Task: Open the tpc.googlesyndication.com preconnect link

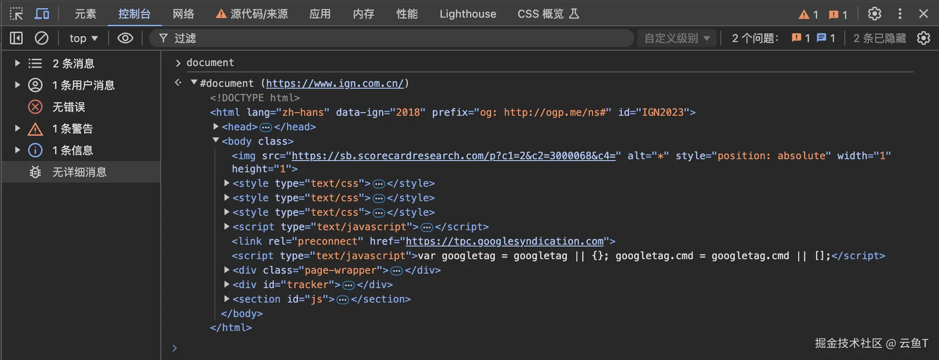Action: [x=504, y=241]
